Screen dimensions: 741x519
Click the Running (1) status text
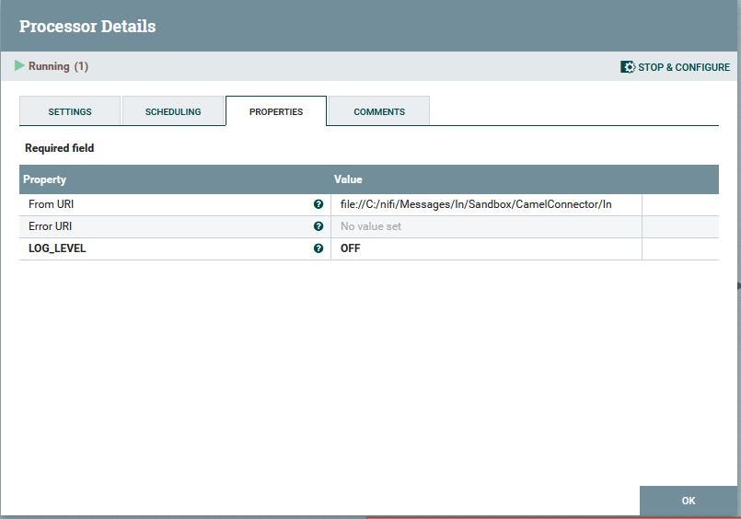point(58,66)
